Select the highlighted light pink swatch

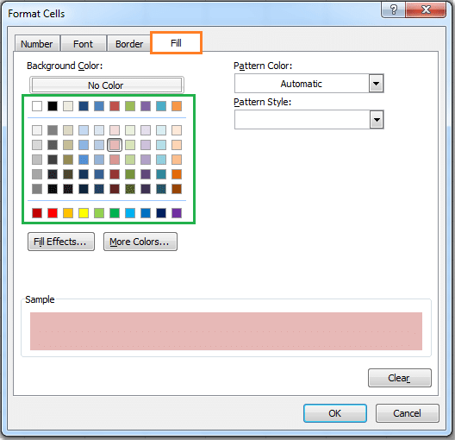point(115,145)
